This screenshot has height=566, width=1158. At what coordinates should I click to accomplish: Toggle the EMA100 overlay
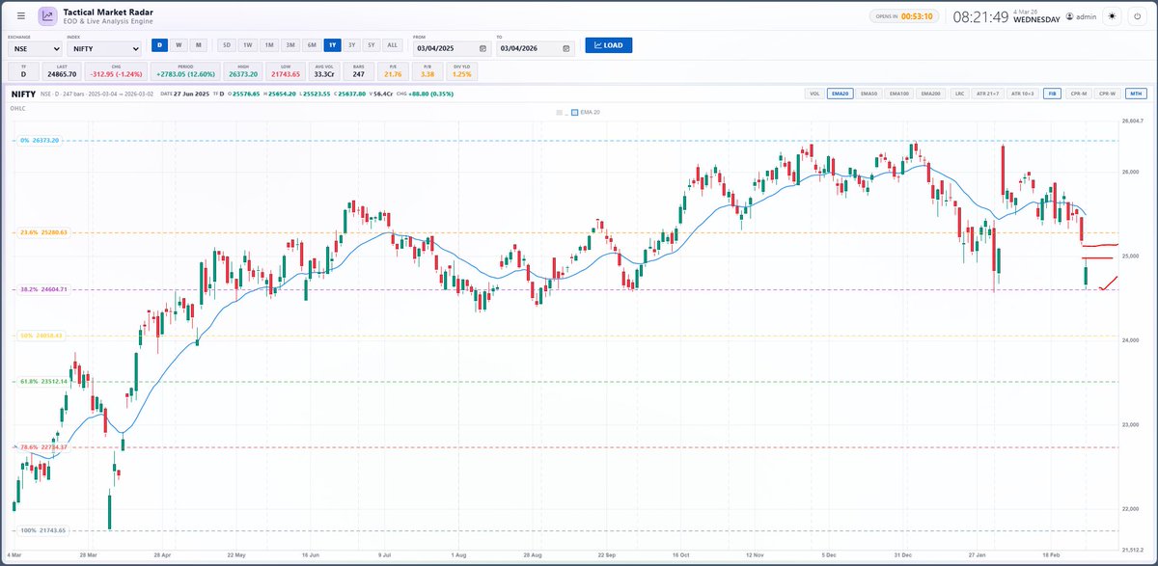[x=898, y=94]
